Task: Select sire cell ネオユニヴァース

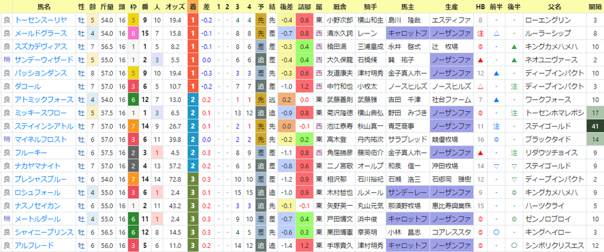Action: click(x=552, y=60)
